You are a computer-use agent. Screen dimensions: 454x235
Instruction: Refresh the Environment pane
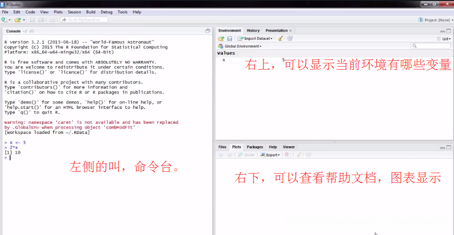290,38
